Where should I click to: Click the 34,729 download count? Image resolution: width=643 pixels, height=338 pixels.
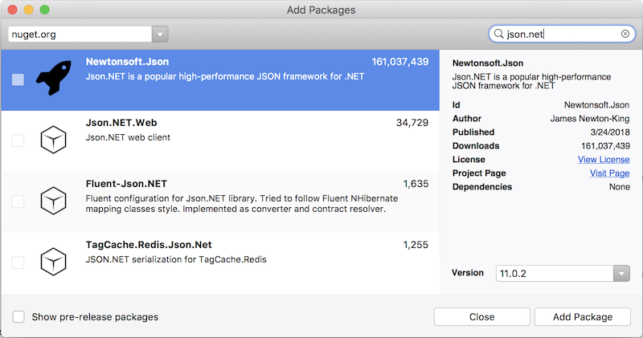point(412,123)
